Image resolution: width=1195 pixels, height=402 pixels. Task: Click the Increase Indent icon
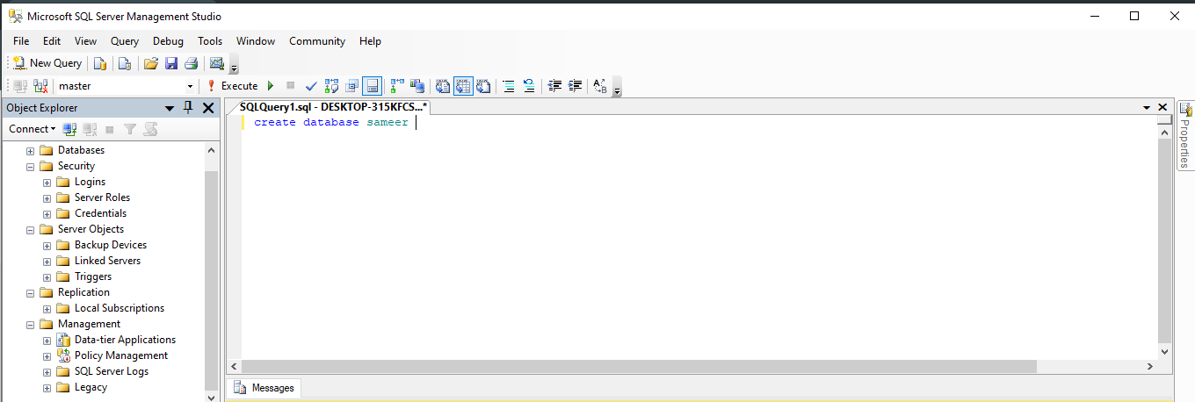pos(576,86)
